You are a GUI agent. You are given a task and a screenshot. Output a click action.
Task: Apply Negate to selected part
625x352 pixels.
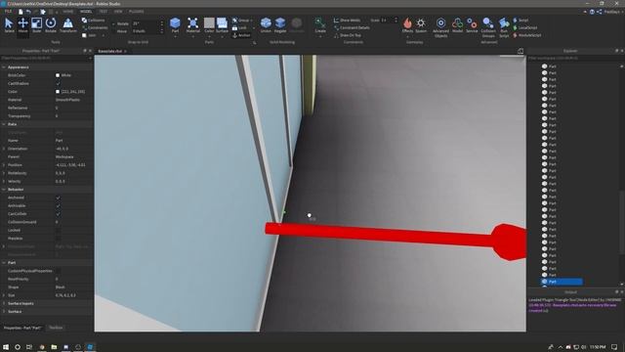[280, 25]
